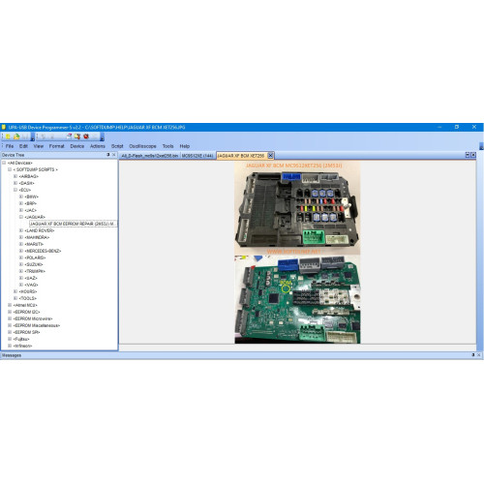Open the File menu
This screenshot has height=484, width=484.
10,146
